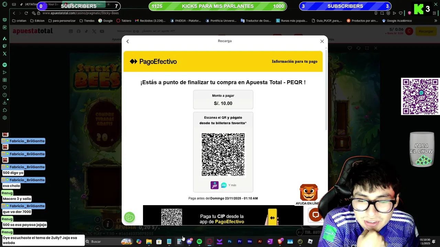Viewport: 440px width, 247px height.
Task: Open Spotify from taskbar
Action: [199, 242]
